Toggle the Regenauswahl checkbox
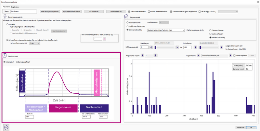Viewport: 260px width, 131px height. click(127, 47)
